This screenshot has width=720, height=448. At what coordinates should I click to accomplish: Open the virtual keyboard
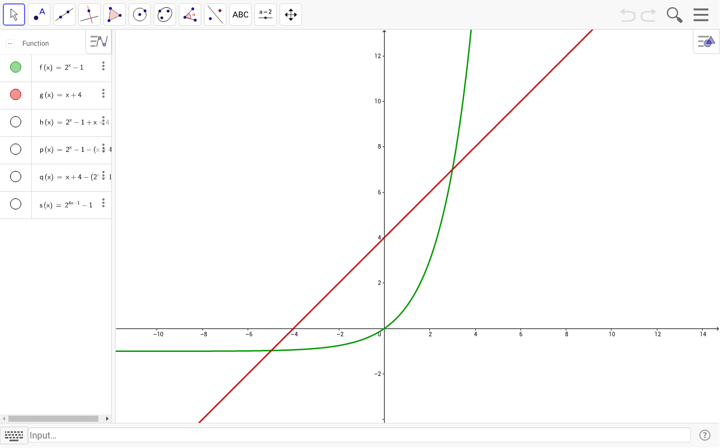(x=14, y=435)
